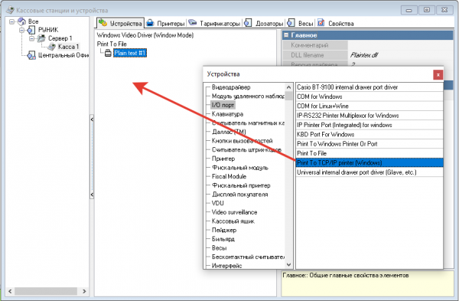The width and height of the screenshot is (459, 301).
Task: Click the printer icon on Принтеры tab
Action: click(x=150, y=22)
